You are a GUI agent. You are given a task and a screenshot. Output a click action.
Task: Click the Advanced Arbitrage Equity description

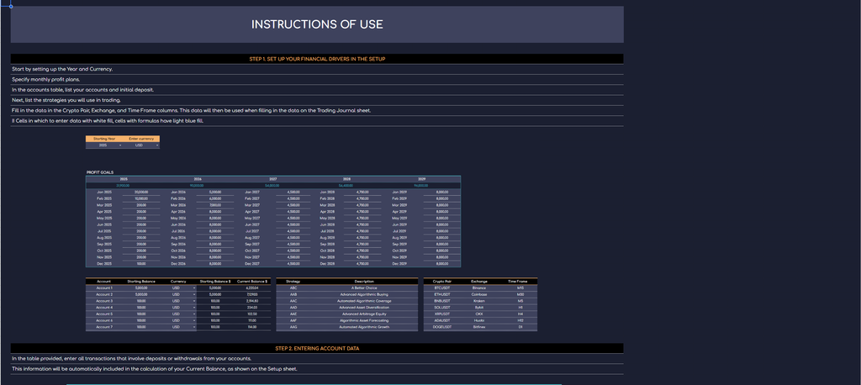click(364, 314)
